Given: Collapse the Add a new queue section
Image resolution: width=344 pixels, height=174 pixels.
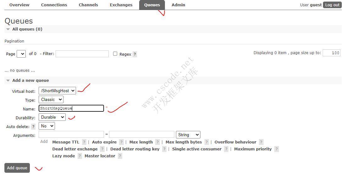Looking at the screenshot, I should (8, 81).
